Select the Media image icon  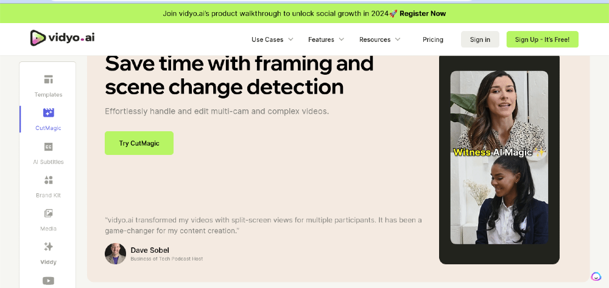49,213
